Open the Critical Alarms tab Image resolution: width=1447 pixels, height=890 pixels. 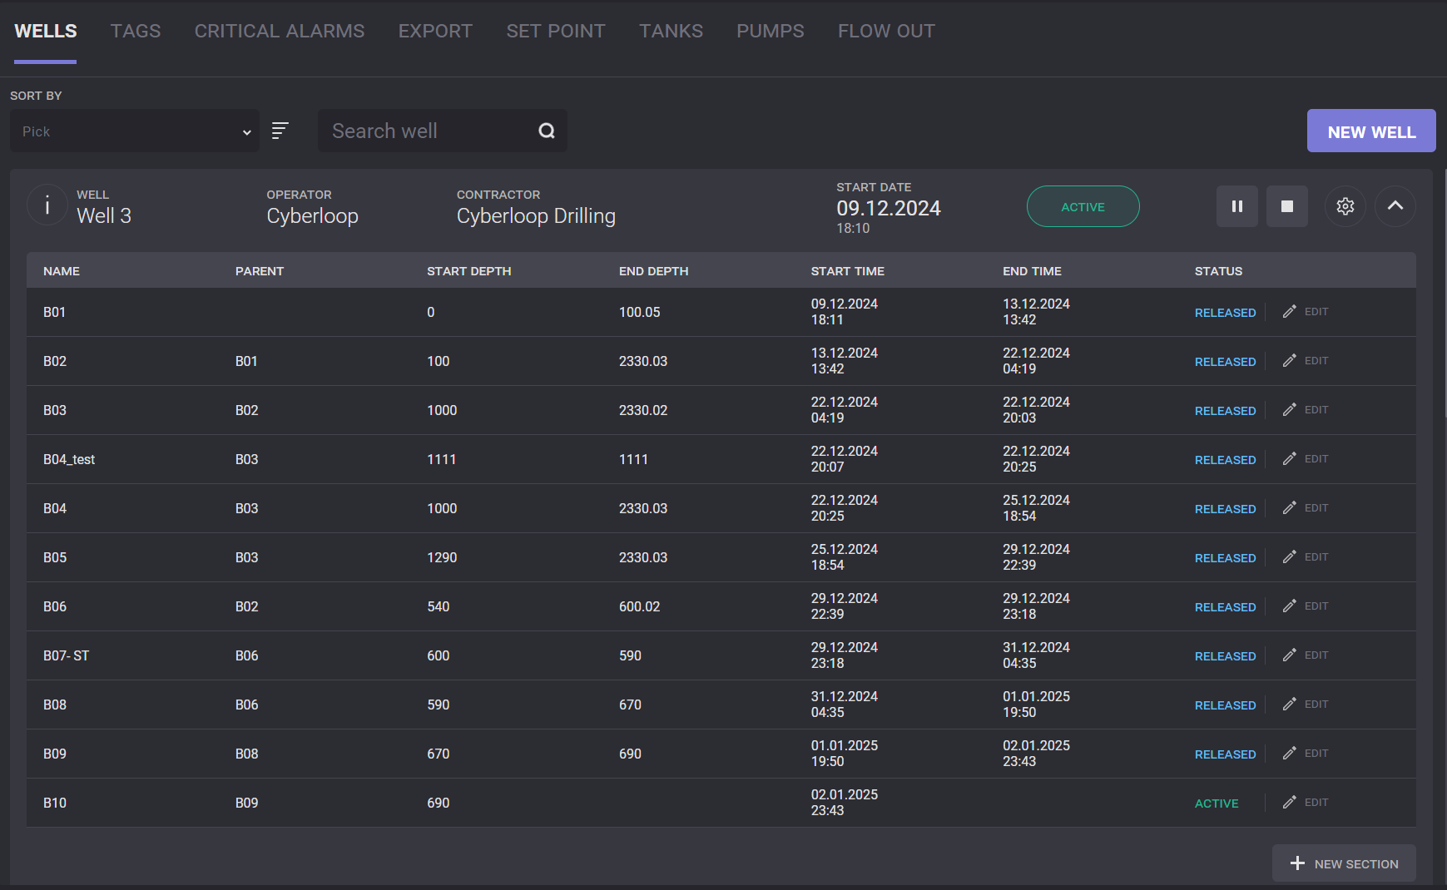point(280,32)
